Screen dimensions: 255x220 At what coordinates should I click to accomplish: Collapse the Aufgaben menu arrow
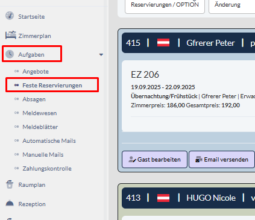tap(101, 55)
